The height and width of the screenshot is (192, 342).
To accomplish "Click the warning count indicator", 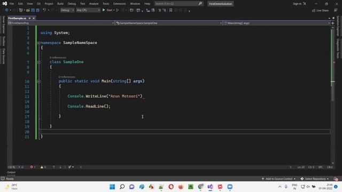I will pyautogui.click(x=43, y=167).
